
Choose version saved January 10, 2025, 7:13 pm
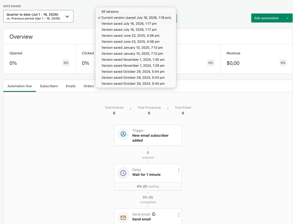136,48
